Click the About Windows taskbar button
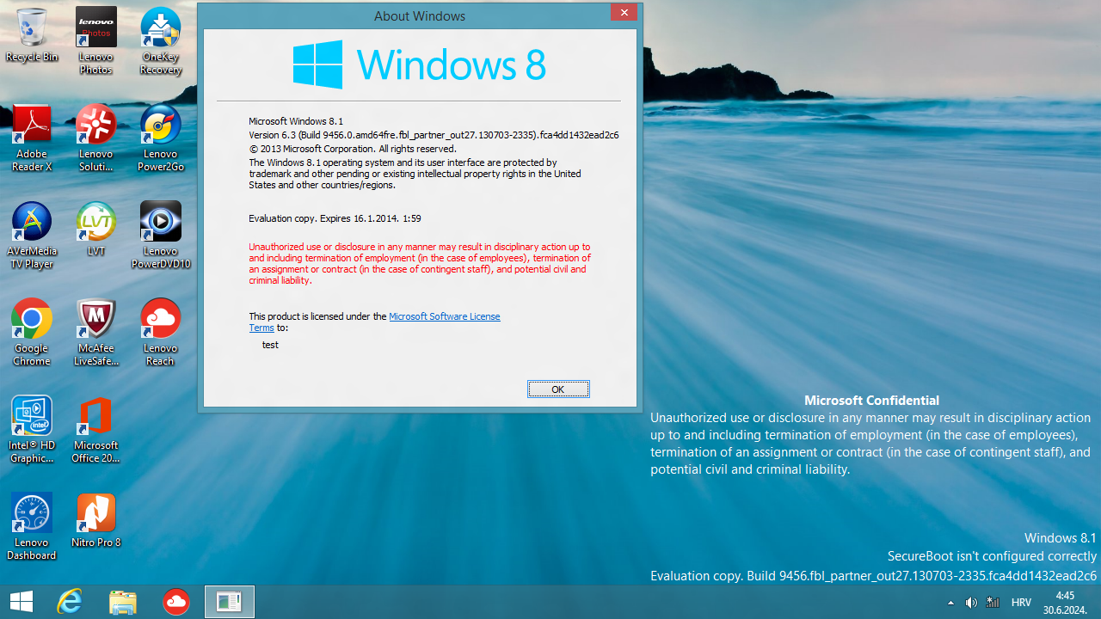 pos(230,602)
